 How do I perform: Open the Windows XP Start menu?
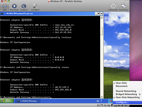(x=7, y=101)
